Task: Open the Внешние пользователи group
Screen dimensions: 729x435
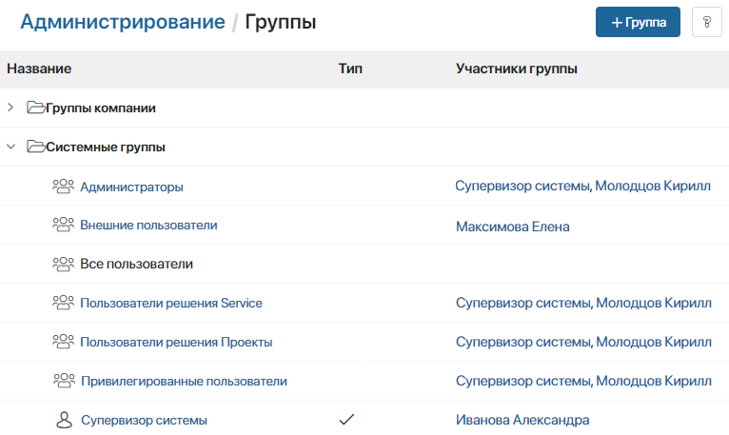Action: point(148,226)
